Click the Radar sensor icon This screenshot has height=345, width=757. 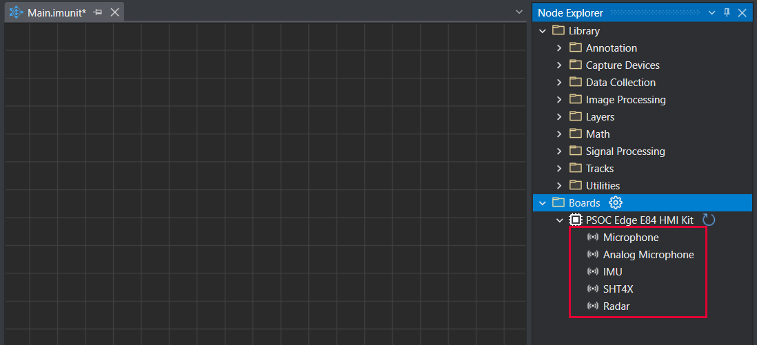[592, 306]
